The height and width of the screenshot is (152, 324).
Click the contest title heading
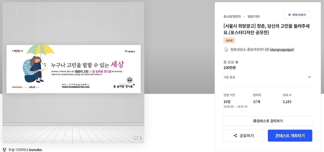(x=267, y=29)
